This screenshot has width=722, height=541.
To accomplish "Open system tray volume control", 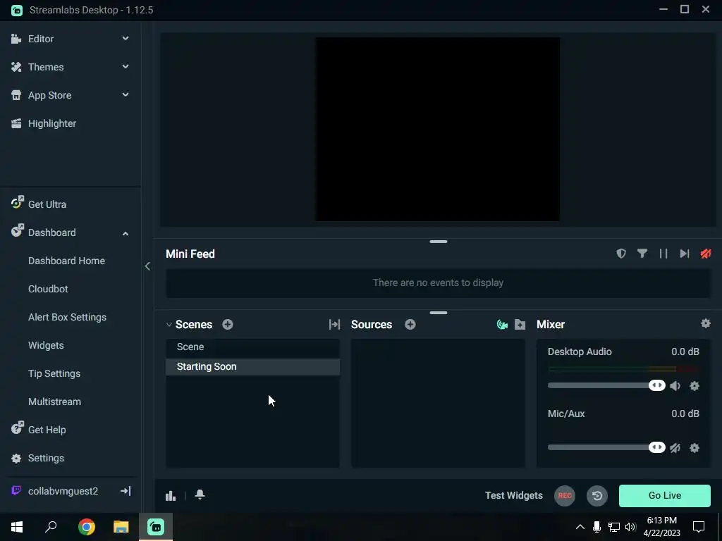I will (630, 527).
